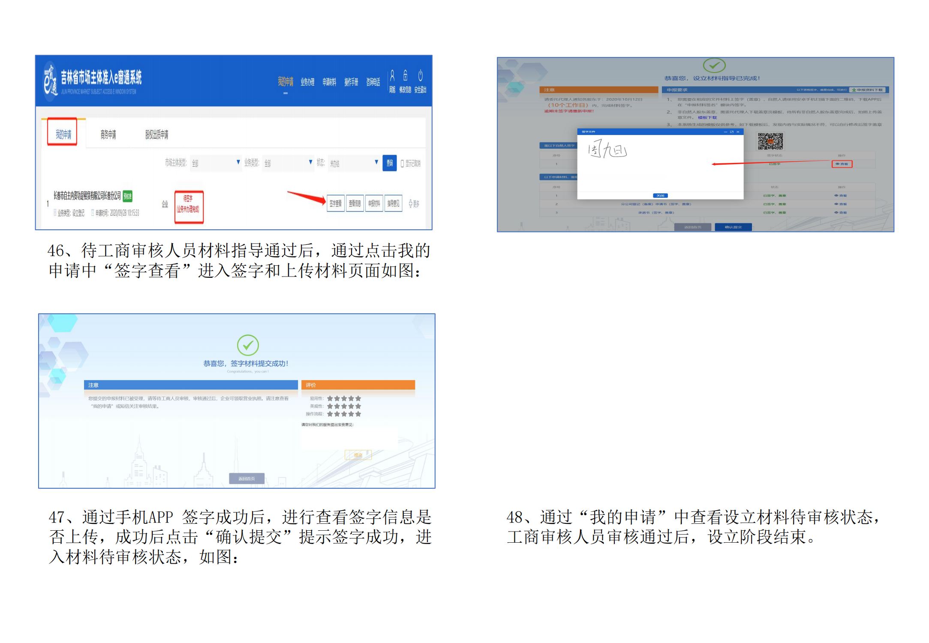
Task: Click 返回首页 on the guidance-complete page
Action: (693, 227)
